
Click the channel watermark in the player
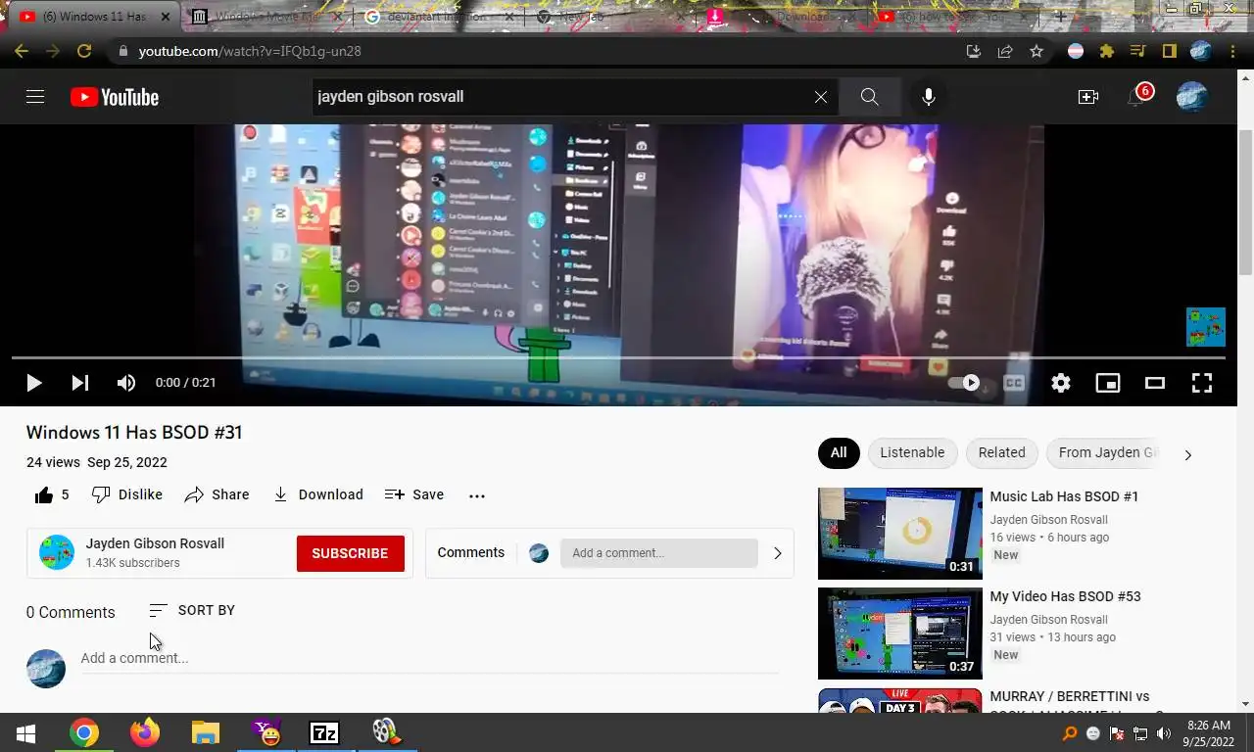tap(1206, 327)
